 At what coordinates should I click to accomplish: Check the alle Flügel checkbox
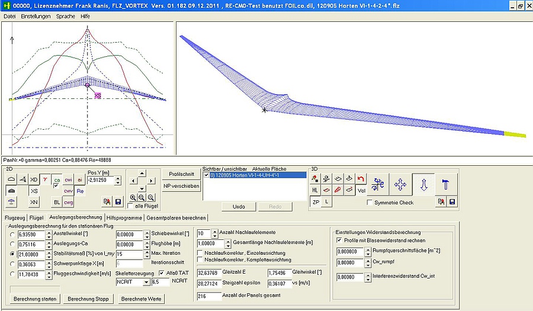[x=131, y=206]
